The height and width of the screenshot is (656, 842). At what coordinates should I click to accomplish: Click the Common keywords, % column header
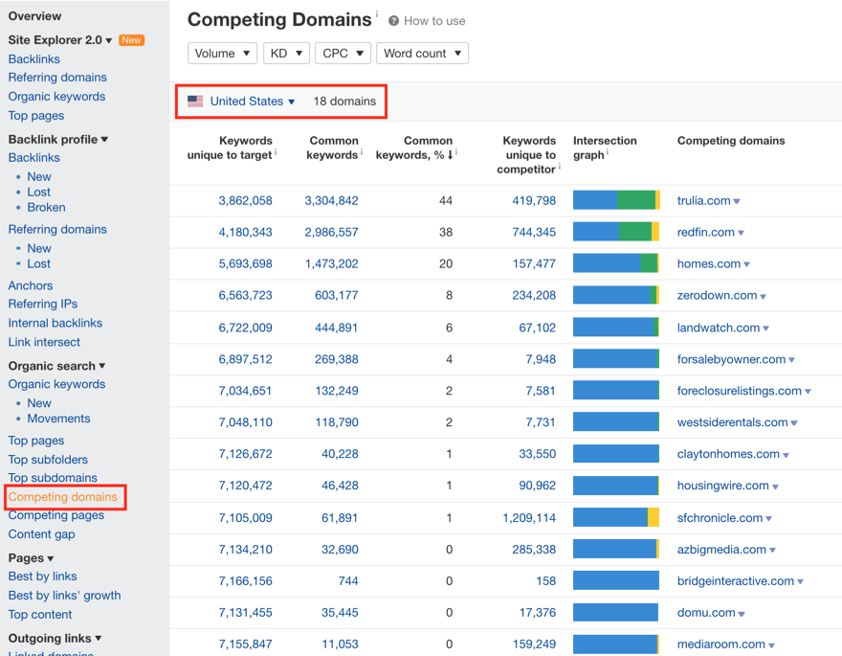click(x=414, y=147)
